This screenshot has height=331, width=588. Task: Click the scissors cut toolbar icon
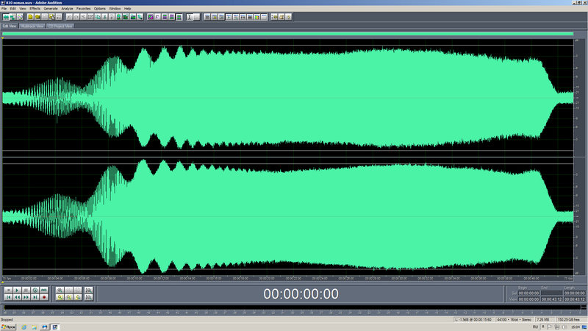[x=104, y=17]
